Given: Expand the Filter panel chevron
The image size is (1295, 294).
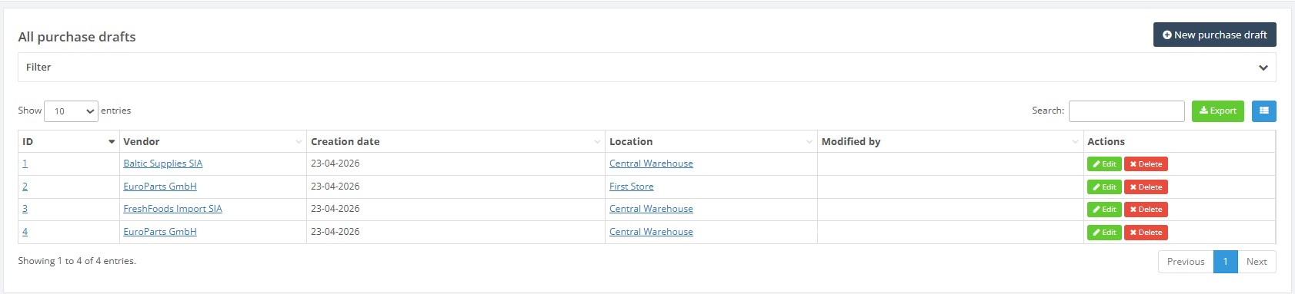Looking at the screenshot, I should (1263, 68).
